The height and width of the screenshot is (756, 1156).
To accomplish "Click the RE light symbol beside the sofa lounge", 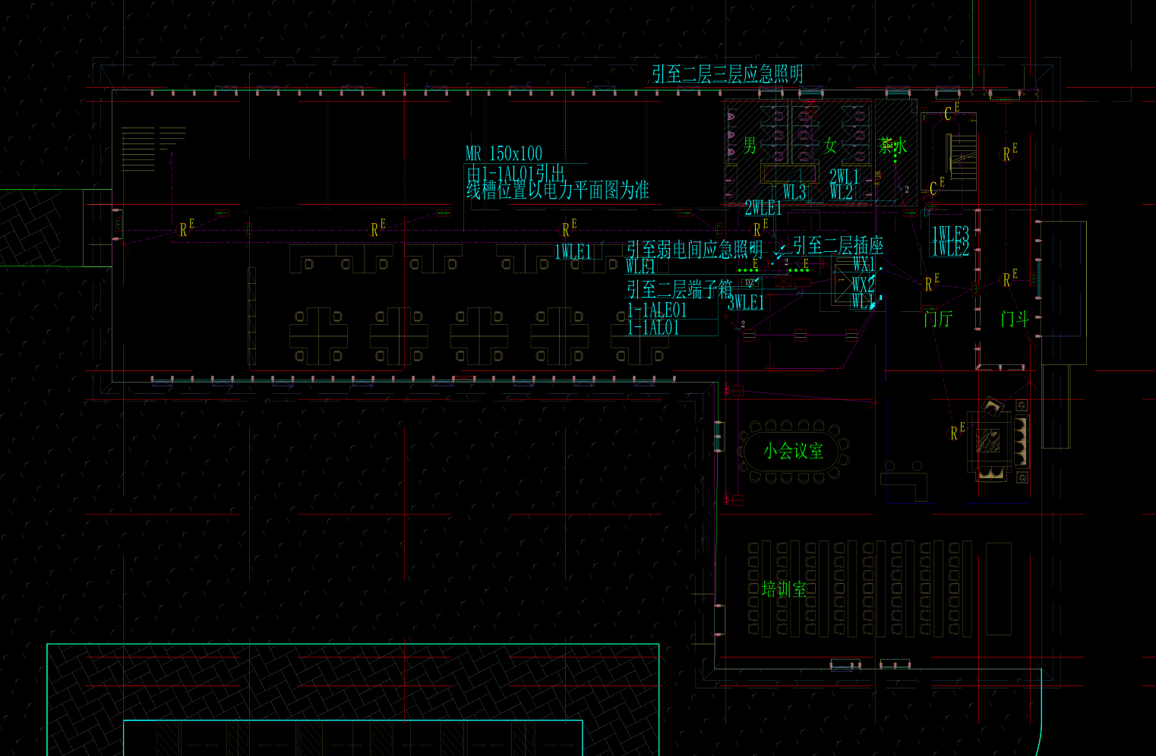I will [x=956, y=433].
